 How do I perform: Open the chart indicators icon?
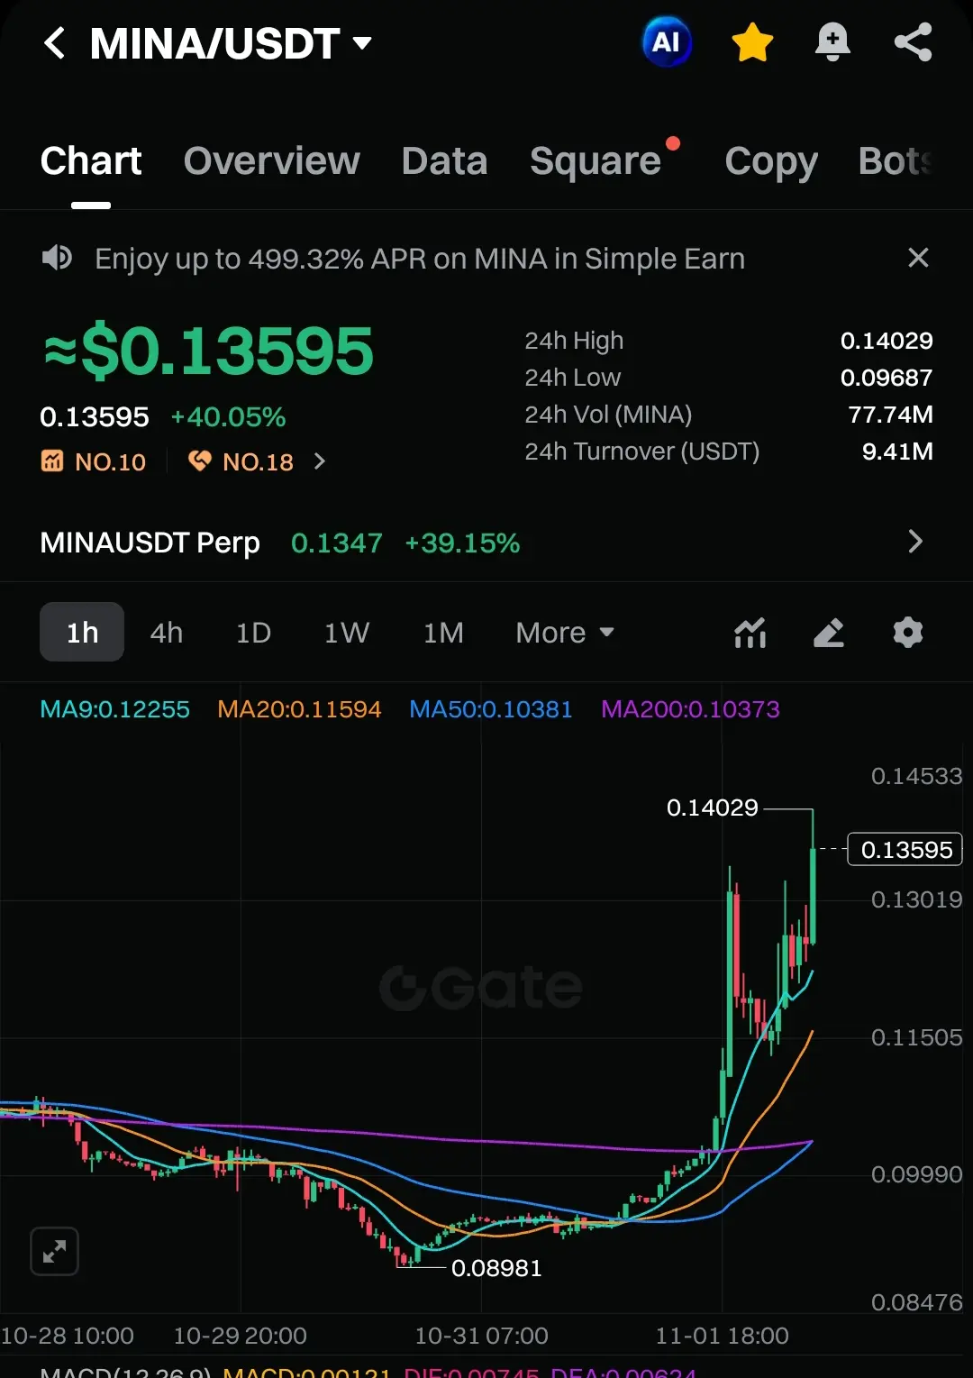coord(750,633)
